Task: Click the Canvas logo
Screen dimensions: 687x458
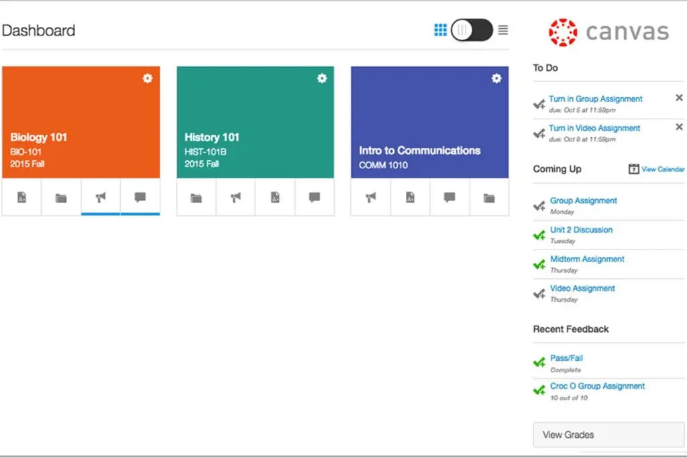Action: 609,32
